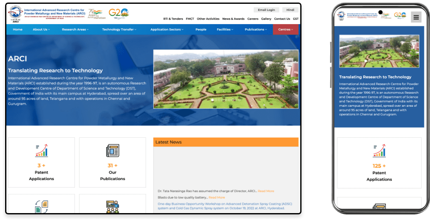
Task: Click 'Translating Research to Technology' heading on desktop
Action: click(x=55, y=70)
